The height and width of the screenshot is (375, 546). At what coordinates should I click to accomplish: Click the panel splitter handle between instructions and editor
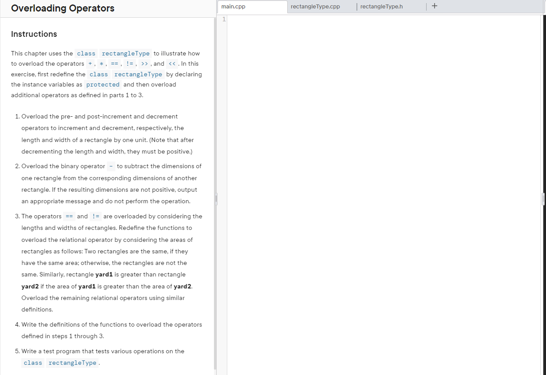(x=216, y=199)
